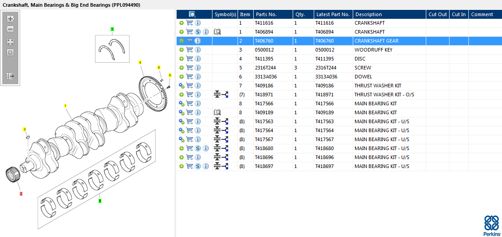This screenshot has height=237, width=502.
Task: Open the book symbol for T406894 CRANKSHAFT
Action: pyautogui.click(x=217, y=32)
